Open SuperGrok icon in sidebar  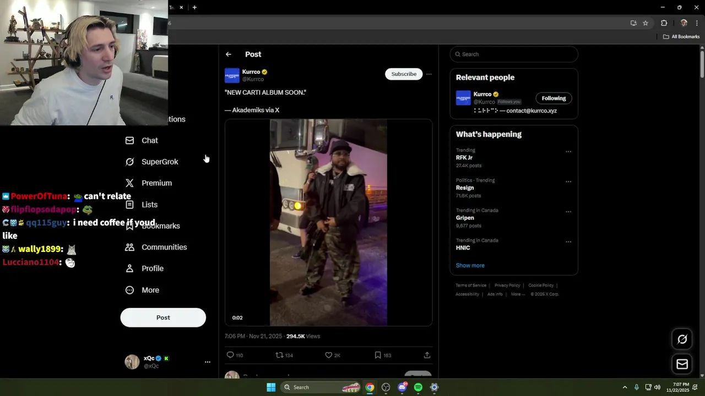tap(129, 162)
